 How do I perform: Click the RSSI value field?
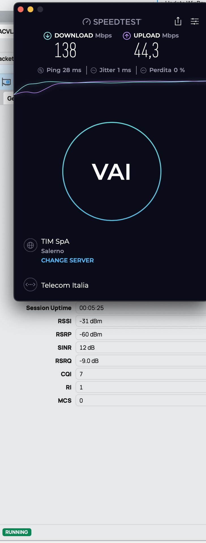(141, 321)
